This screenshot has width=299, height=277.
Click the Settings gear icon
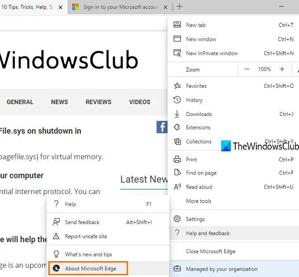coord(177,219)
